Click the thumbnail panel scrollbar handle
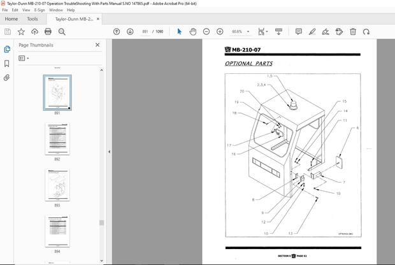395x265 pixels. (101, 223)
